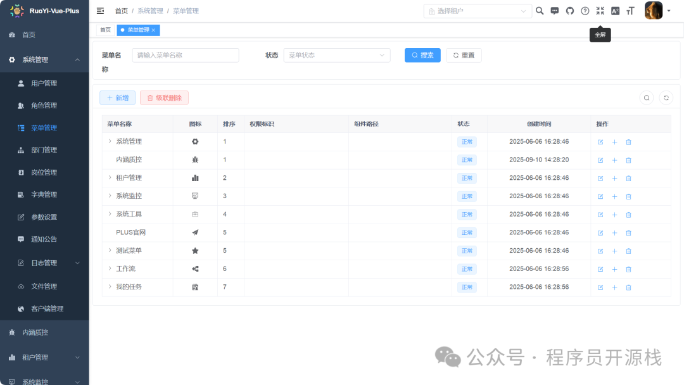Expand the 系统监控 table row
This screenshot has width=684, height=385.
pos(110,196)
